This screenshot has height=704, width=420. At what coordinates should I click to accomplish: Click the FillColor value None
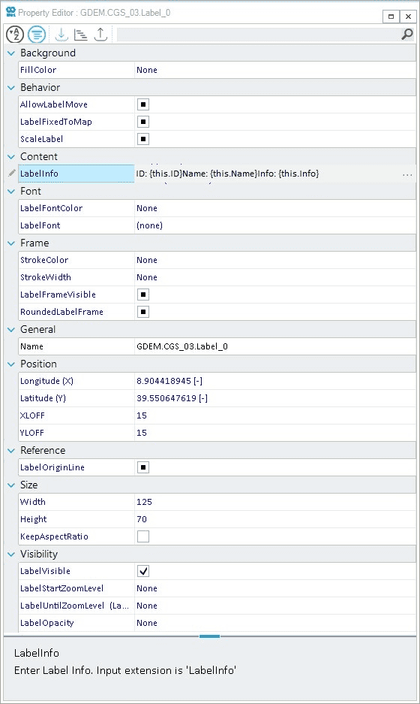pyautogui.click(x=147, y=70)
